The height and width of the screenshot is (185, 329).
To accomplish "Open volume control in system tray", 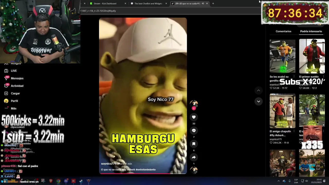I will [x=306, y=181].
